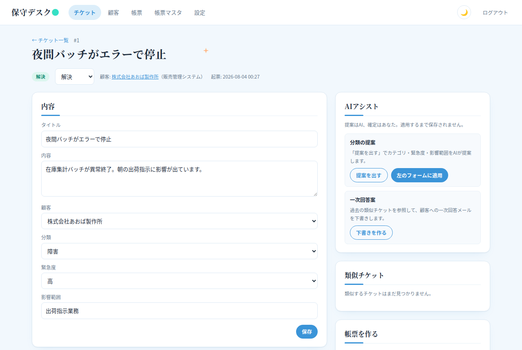Click the 下書きを作る button

pyautogui.click(x=371, y=233)
